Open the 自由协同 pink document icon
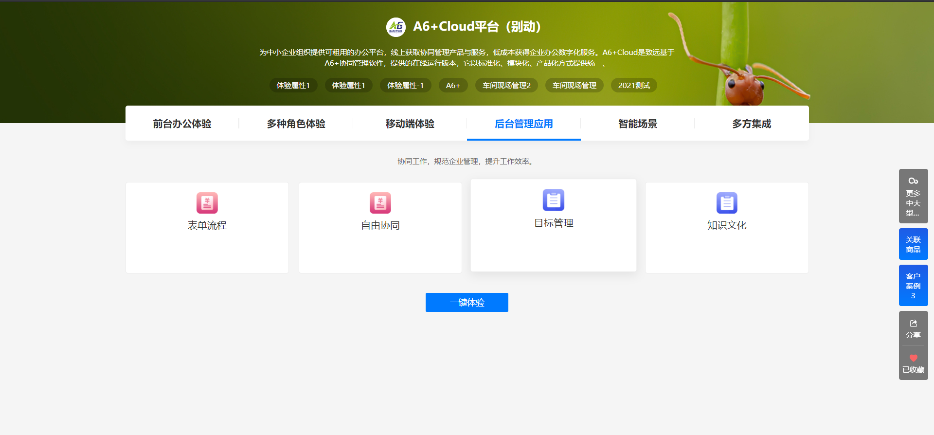 coord(380,203)
